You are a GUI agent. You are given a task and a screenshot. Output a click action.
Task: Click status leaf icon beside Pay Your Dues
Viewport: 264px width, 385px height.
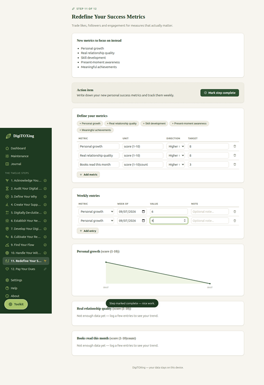(45, 269)
